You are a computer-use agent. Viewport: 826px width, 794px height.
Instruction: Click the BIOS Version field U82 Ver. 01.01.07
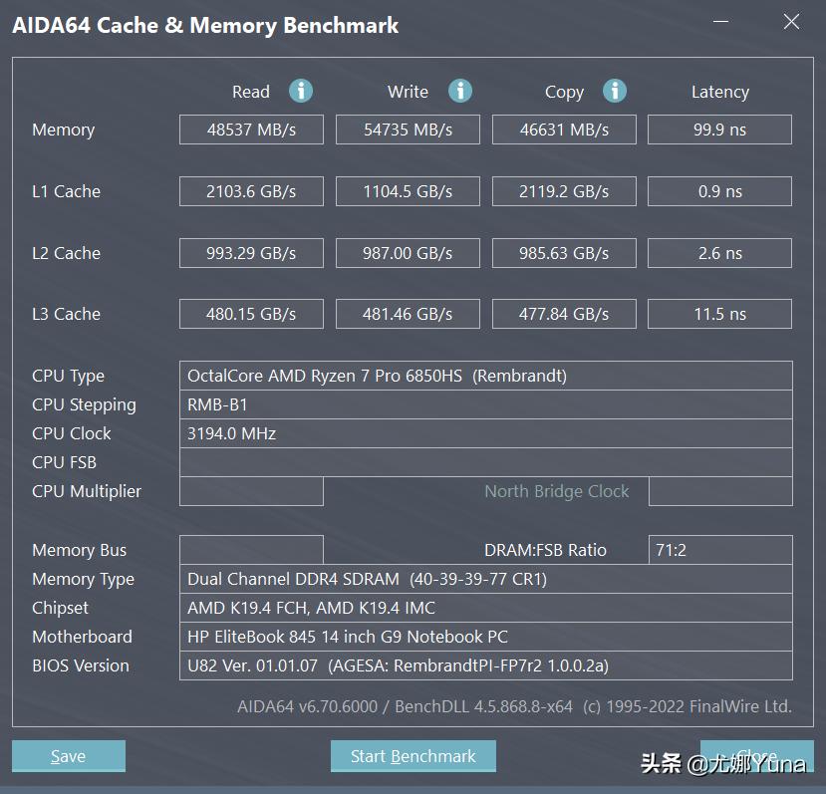485,665
